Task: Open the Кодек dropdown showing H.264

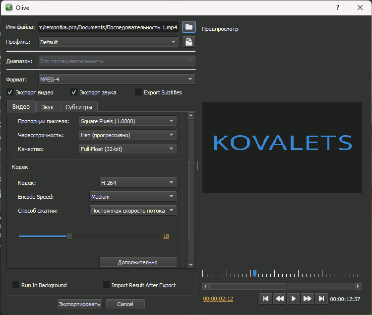Action: 138,182
